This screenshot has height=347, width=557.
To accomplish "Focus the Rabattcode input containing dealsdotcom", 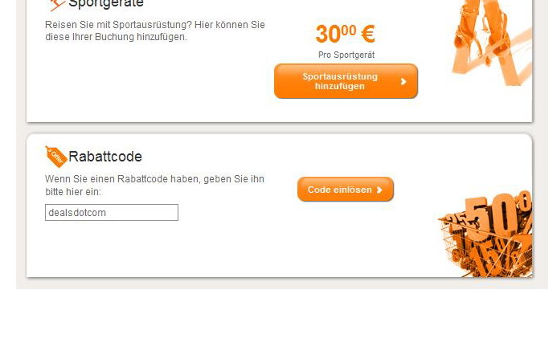I will [x=112, y=212].
